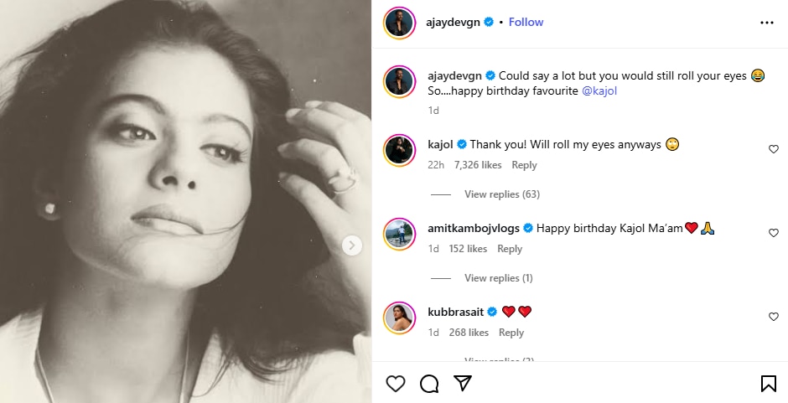Open ajaydevgn's profile picture in the header

point(400,23)
